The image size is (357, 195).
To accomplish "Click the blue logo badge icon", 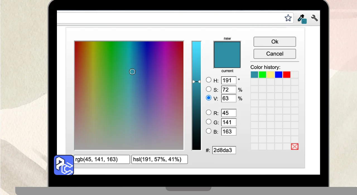I will point(64,165).
